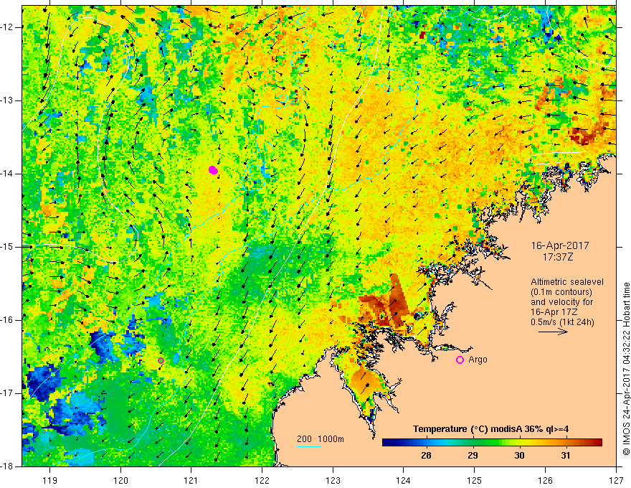Screen dimensions: 631x488
Task: Click latitude label '-13' on left axis
Action: pos(7,100)
